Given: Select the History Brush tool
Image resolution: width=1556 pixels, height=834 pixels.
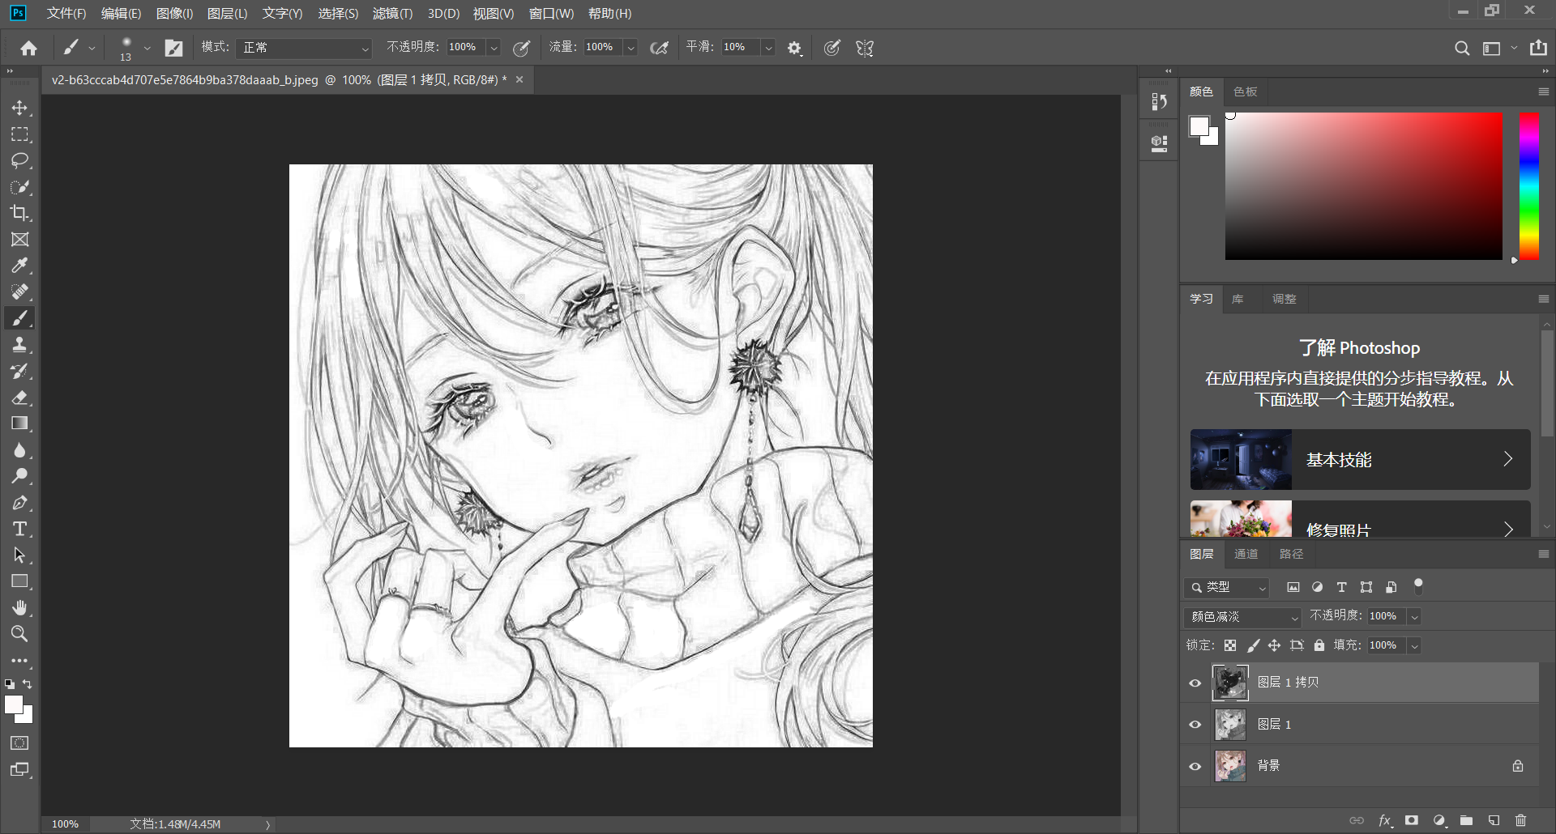Looking at the screenshot, I should click(x=19, y=371).
